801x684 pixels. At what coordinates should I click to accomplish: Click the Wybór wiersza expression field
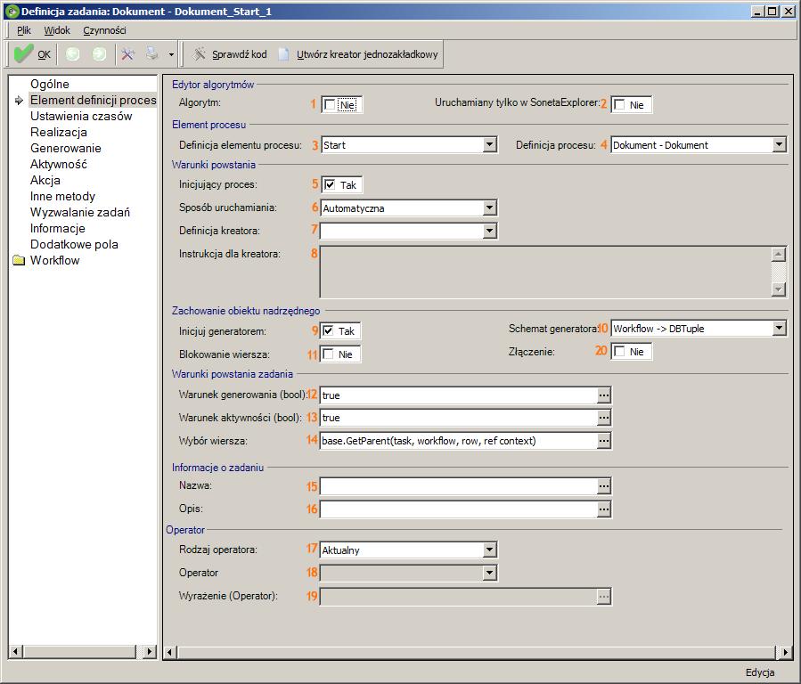point(459,441)
